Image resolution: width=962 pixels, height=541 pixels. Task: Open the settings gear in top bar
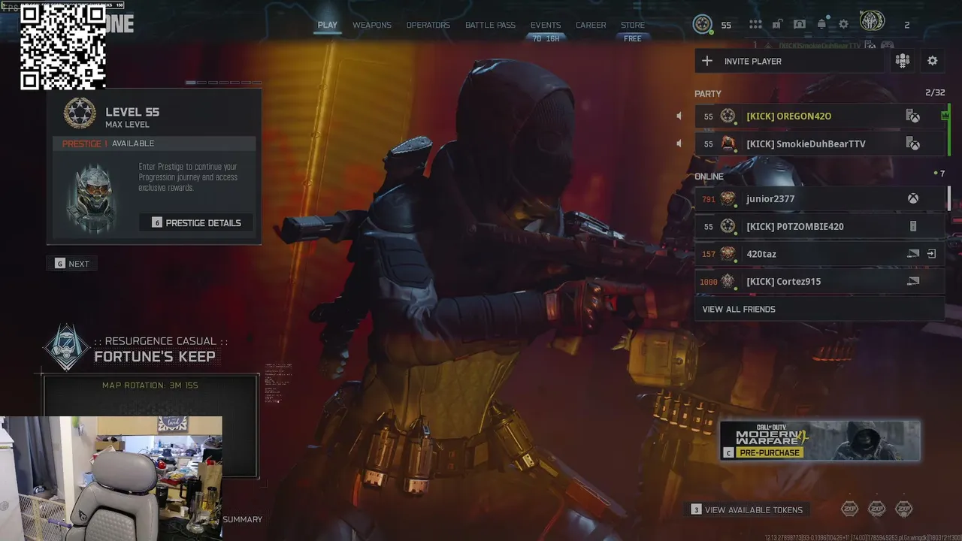844,25
